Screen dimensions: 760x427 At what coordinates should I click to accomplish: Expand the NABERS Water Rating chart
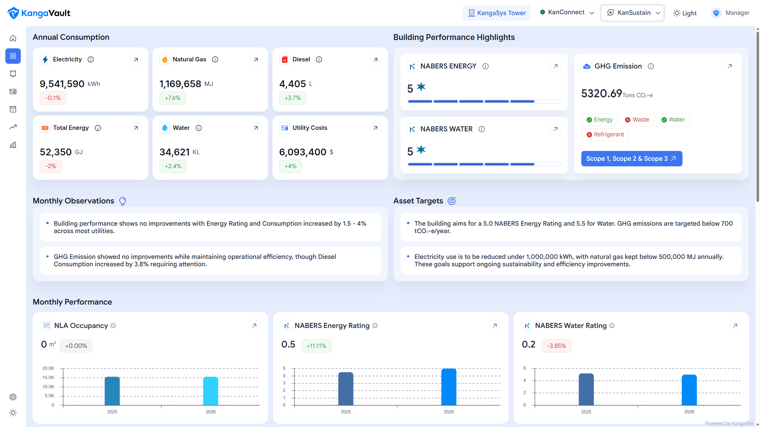click(x=735, y=326)
